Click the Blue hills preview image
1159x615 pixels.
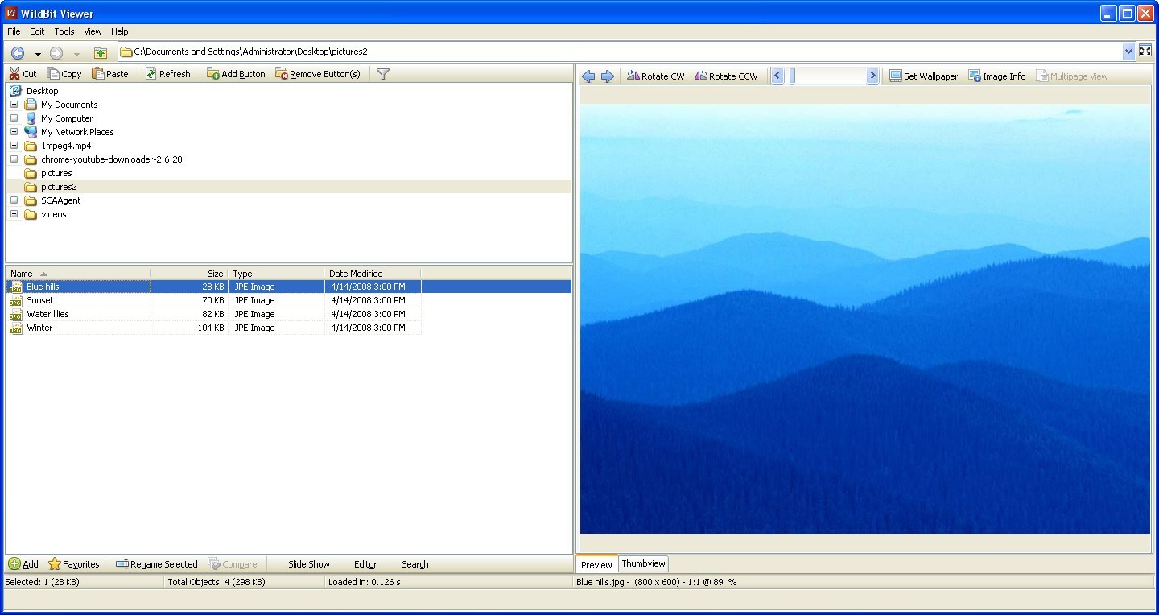865,319
